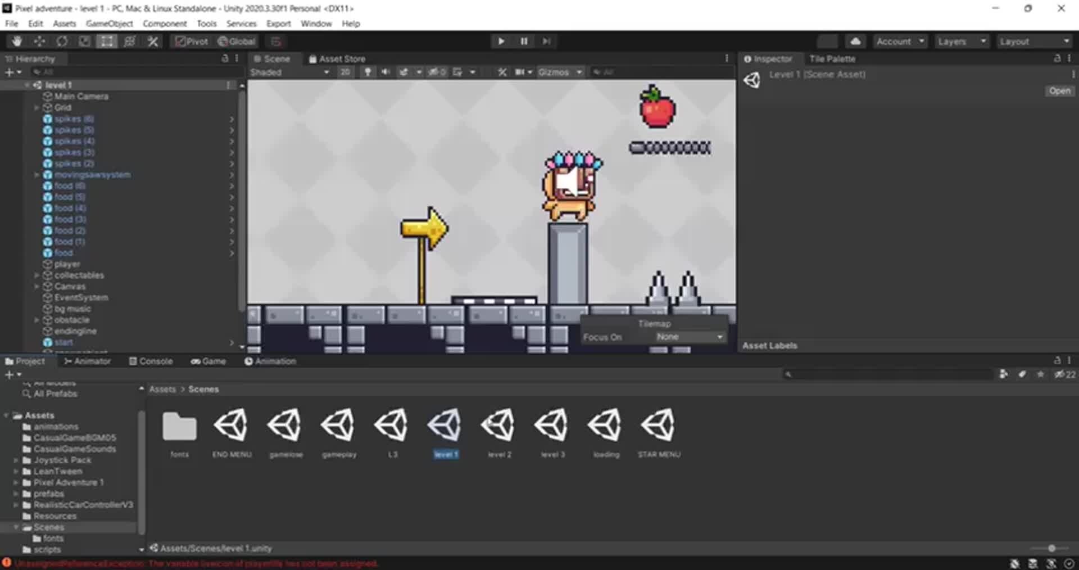
Task: Select the Rotate tool
Action: pos(62,41)
